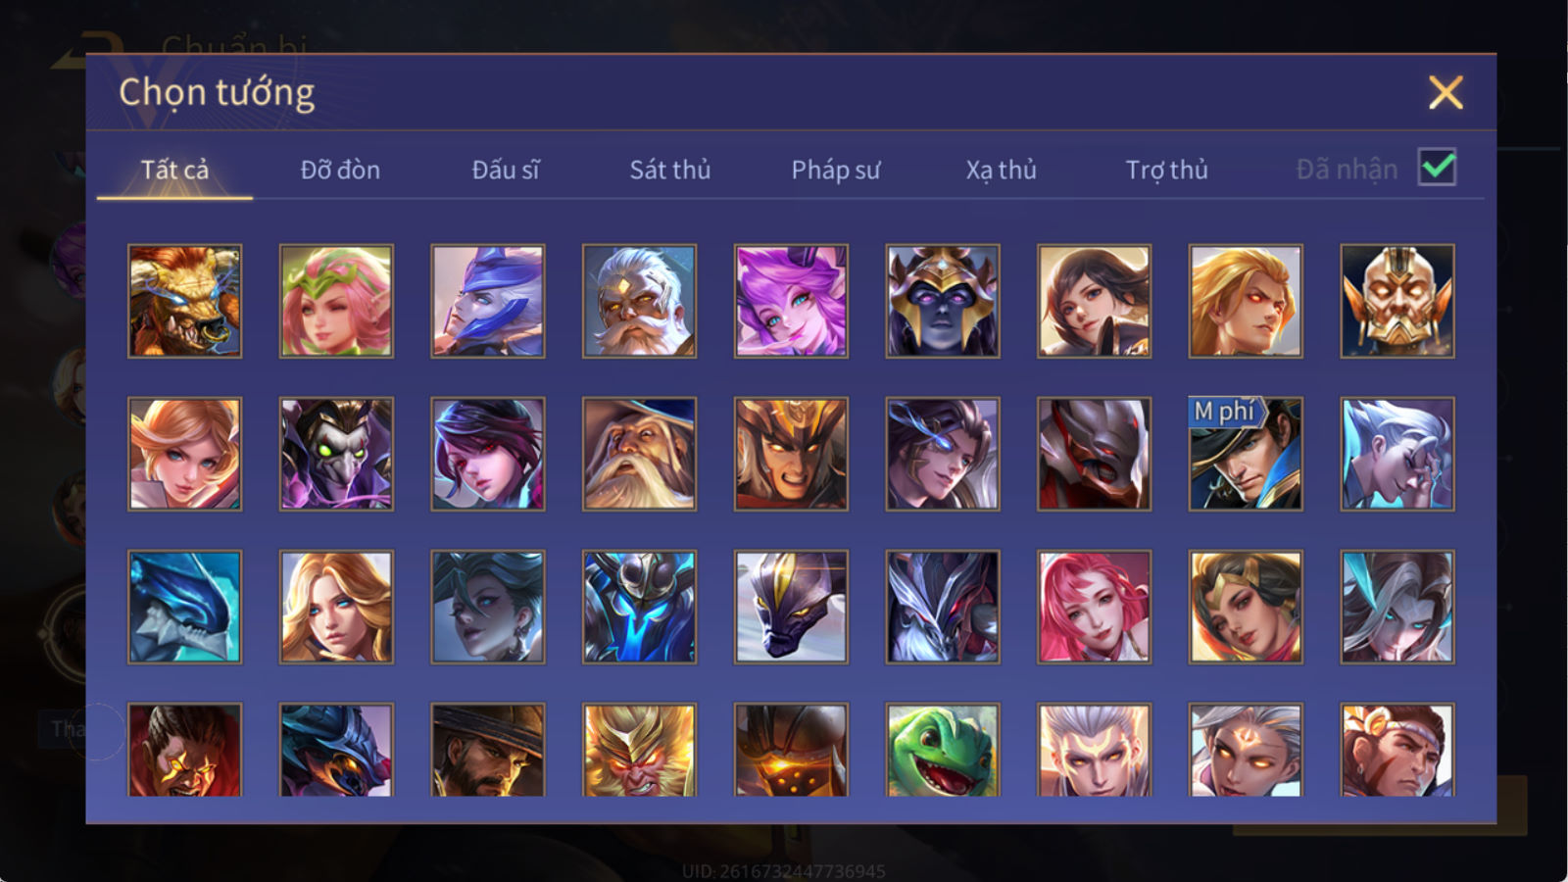Choose the golden bull-horned beast hero
The height and width of the screenshot is (882, 1568).
point(184,301)
